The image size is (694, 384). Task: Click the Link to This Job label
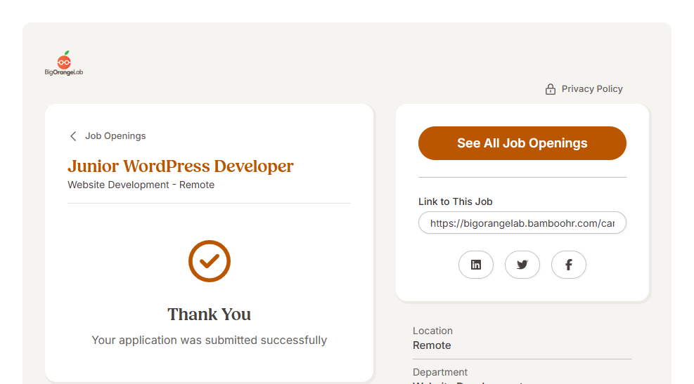(x=455, y=201)
